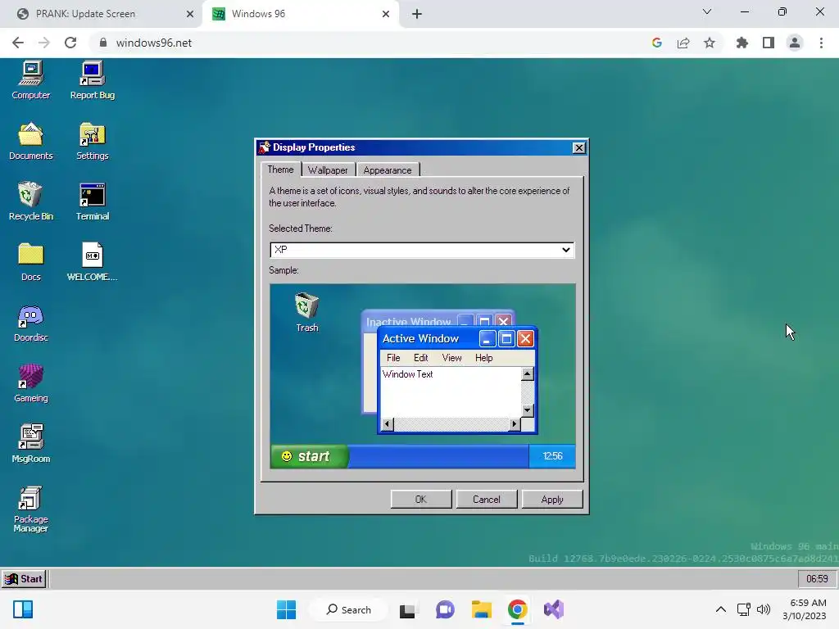Viewport: 839px width, 629px height.
Task: Toggle the Chrome side panel icon
Action: tap(769, 43)
